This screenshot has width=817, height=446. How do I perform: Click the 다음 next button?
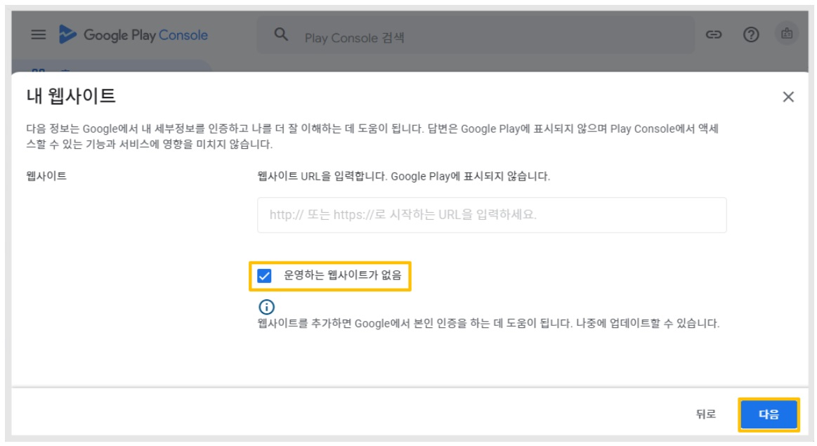click(x=769, y=414)
